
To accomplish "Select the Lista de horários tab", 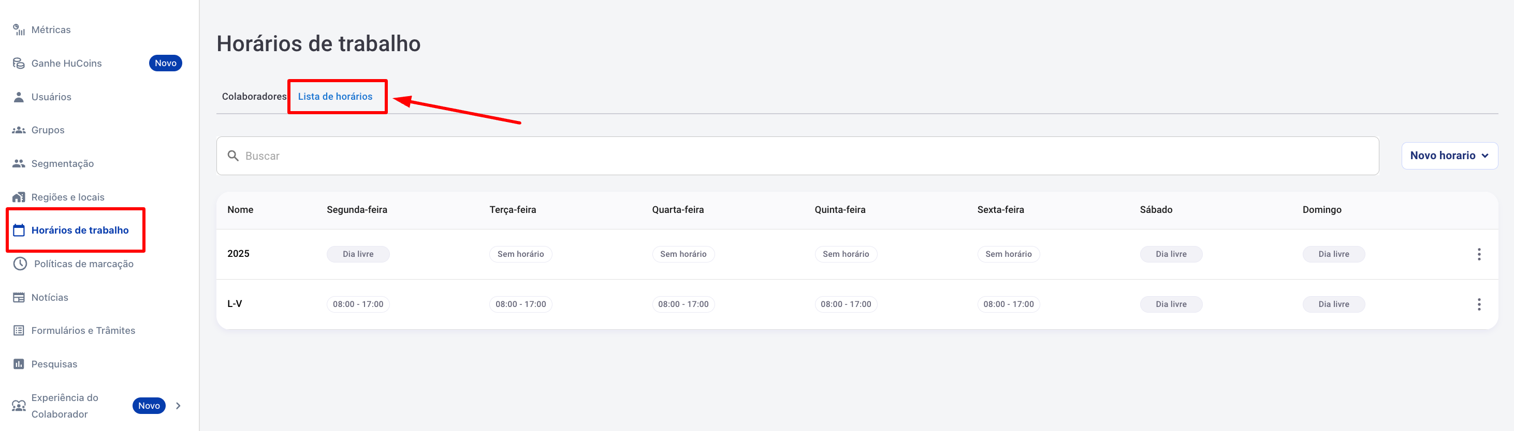I will point(335,96).
